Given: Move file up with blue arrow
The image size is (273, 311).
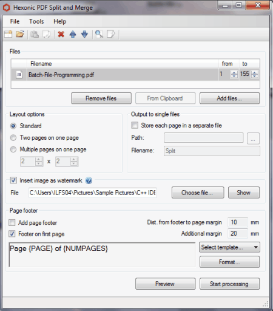Looking at the screenshot, I should point(73,34).
